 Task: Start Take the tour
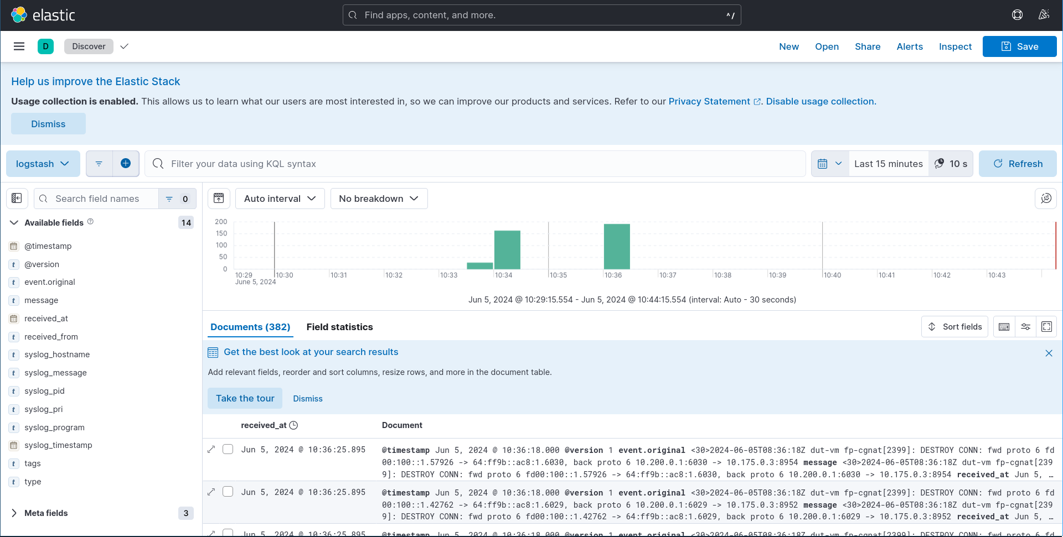pos(245,398)
